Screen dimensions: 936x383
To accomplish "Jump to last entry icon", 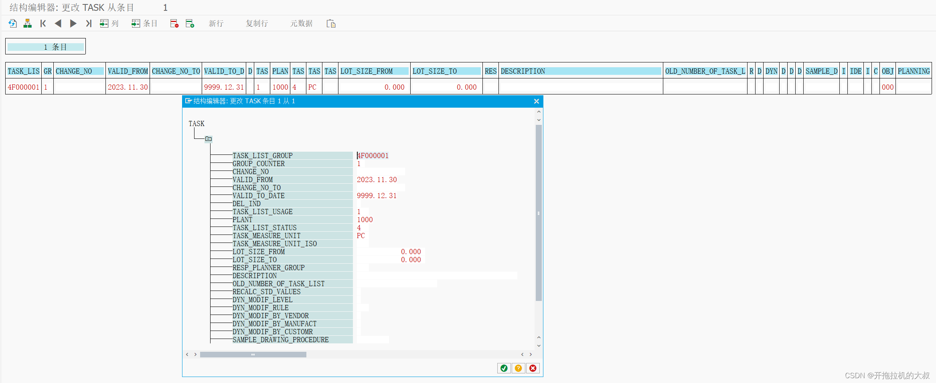I will pos(88,23).
